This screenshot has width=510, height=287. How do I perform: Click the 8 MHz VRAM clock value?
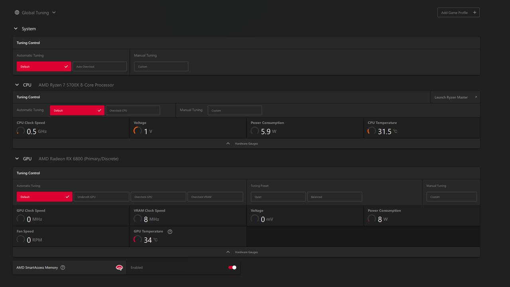[x=151, y=219]
